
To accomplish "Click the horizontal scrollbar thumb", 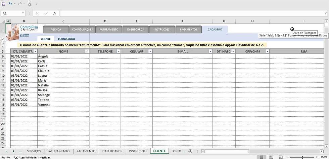I will tap(227, 151).
